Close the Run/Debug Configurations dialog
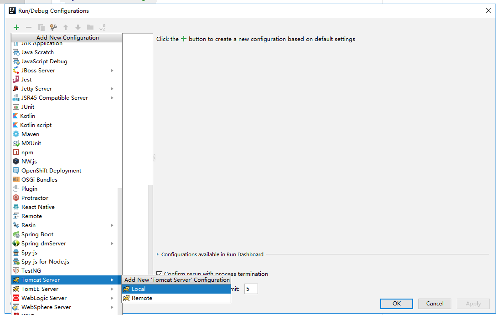The image size is (496, 315). (x=488, y=10)
